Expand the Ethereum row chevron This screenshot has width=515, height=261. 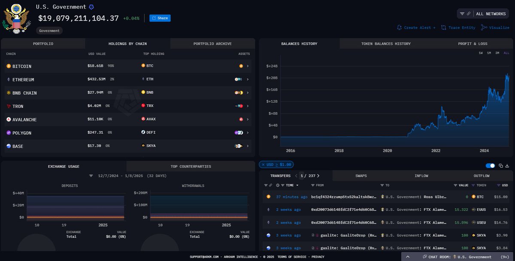click(x=248, y=80)
